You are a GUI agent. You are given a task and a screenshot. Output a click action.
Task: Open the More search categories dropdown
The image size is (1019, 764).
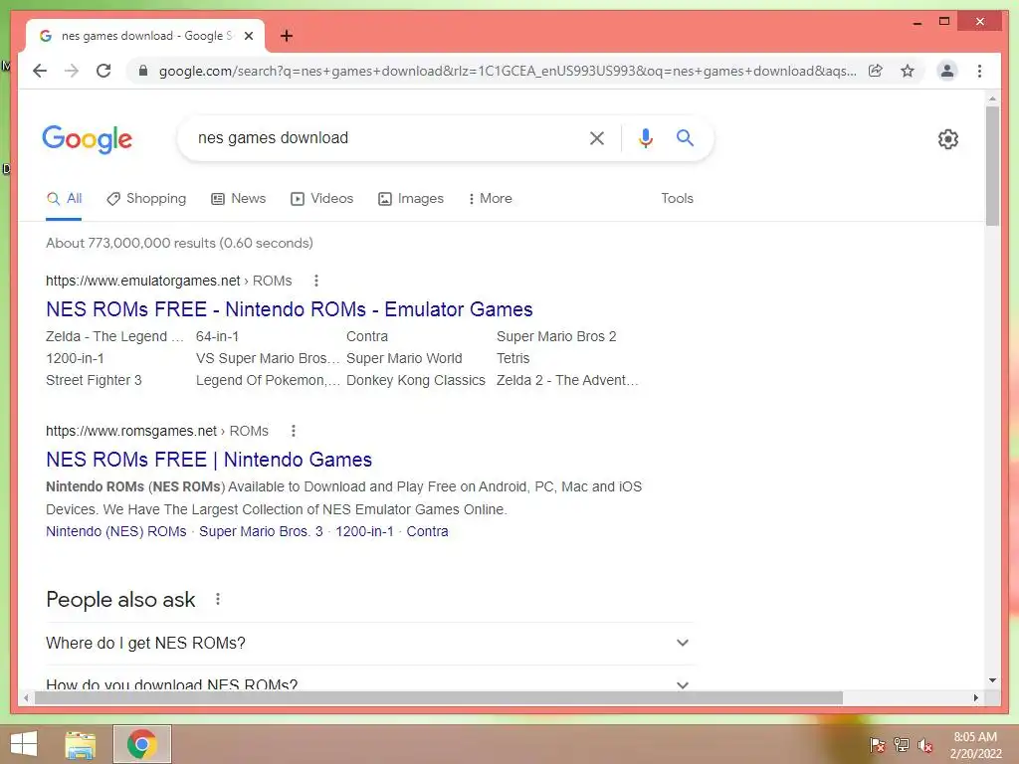point(490,199)
